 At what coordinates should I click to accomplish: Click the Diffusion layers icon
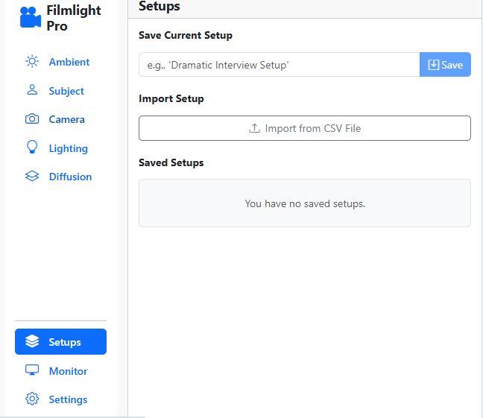click(32, 176)
